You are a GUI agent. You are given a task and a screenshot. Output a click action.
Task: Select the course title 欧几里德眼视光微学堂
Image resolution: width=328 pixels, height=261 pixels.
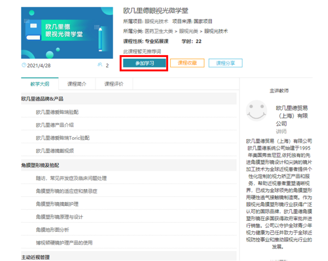coord(156,11)
